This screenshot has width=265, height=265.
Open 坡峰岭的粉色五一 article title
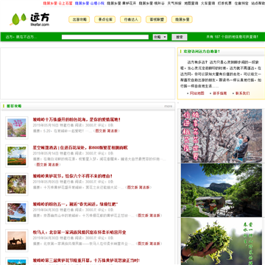(76, 204)
